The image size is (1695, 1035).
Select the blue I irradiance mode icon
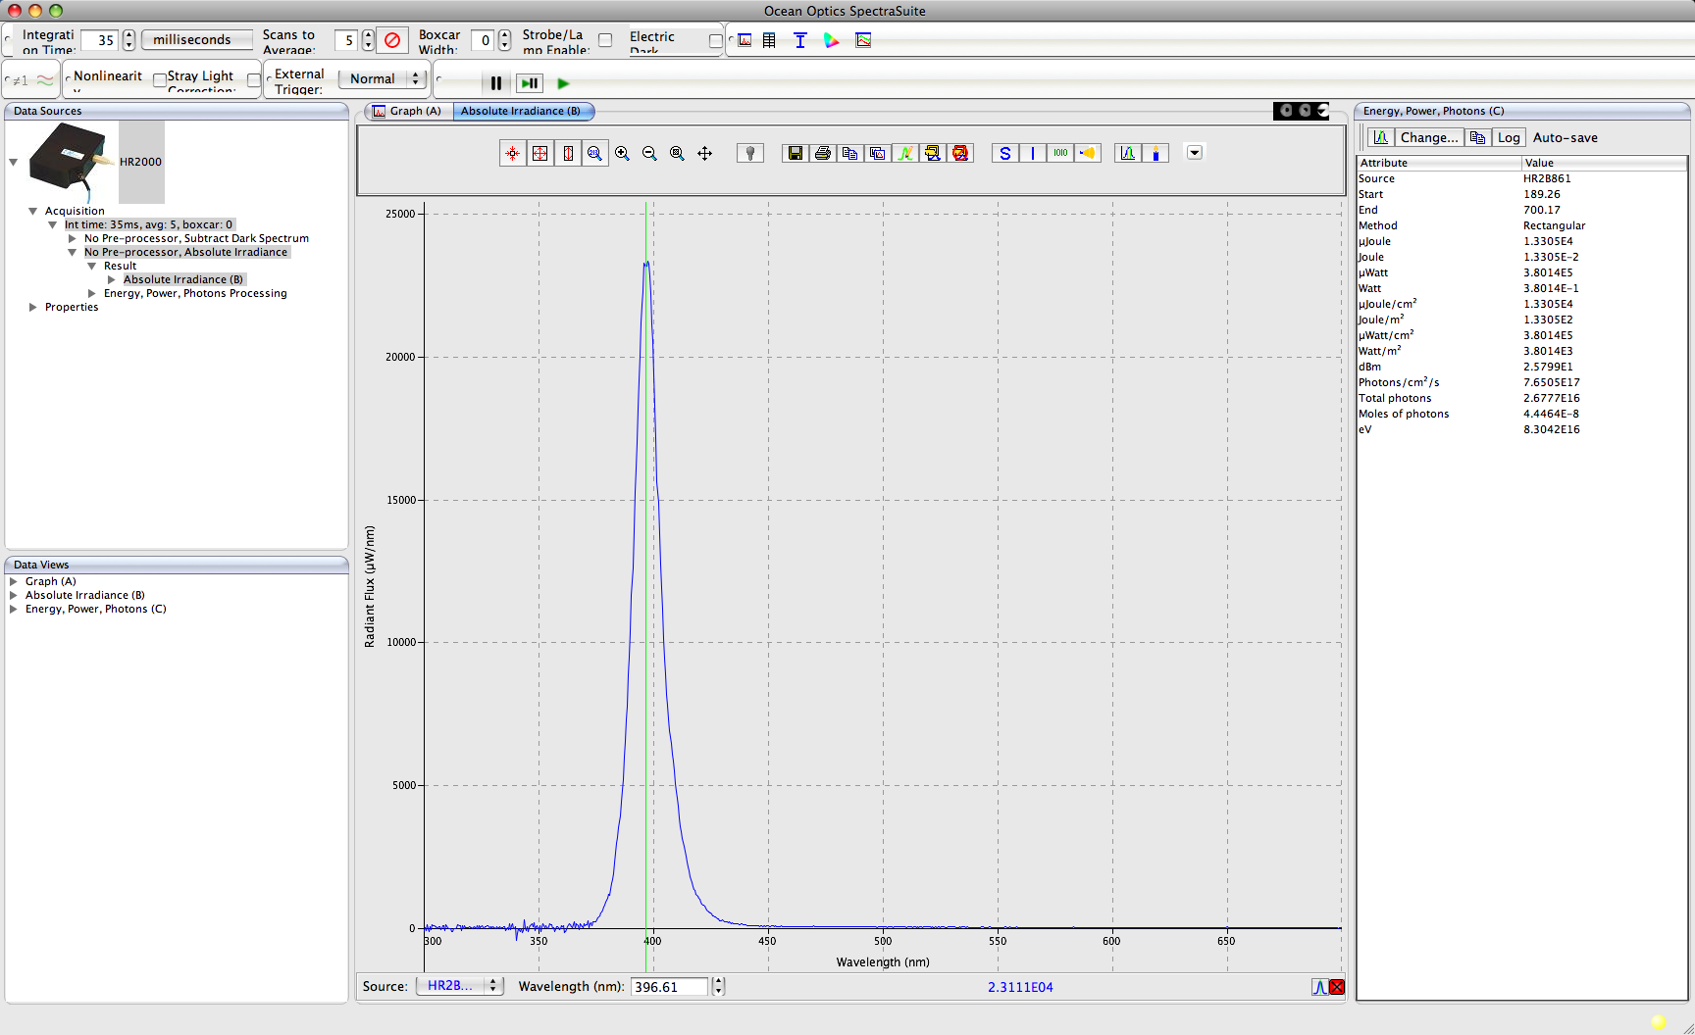click(x=1033, y=153)
